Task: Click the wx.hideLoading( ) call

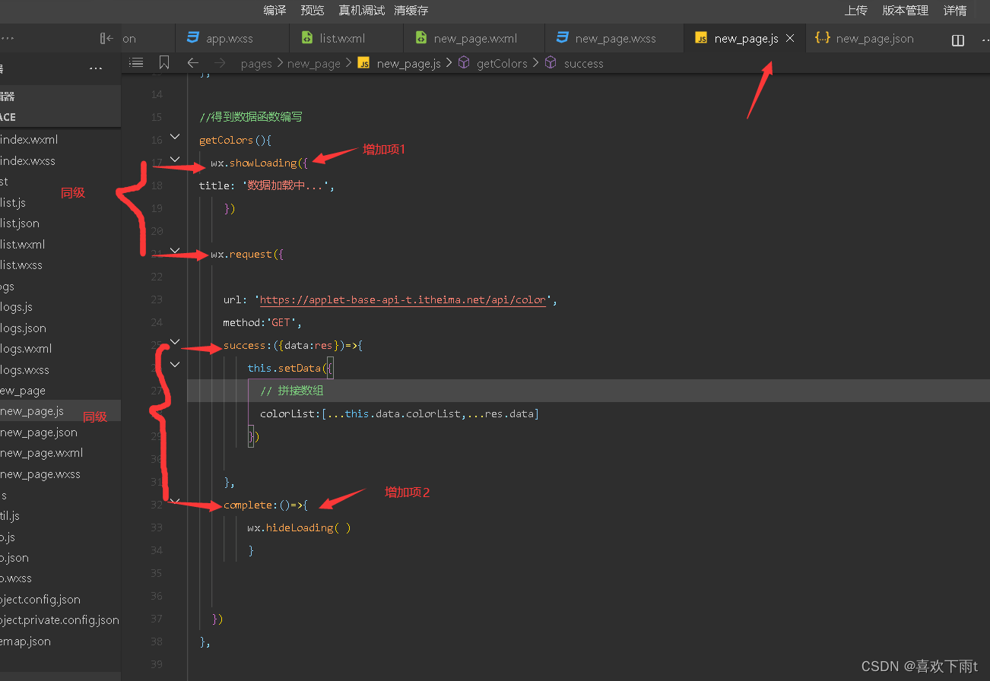Action: [x=299, y=527]
